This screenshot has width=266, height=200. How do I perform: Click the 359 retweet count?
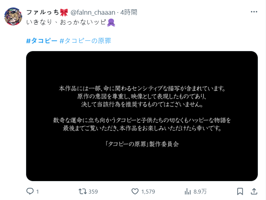click(93, 192)
